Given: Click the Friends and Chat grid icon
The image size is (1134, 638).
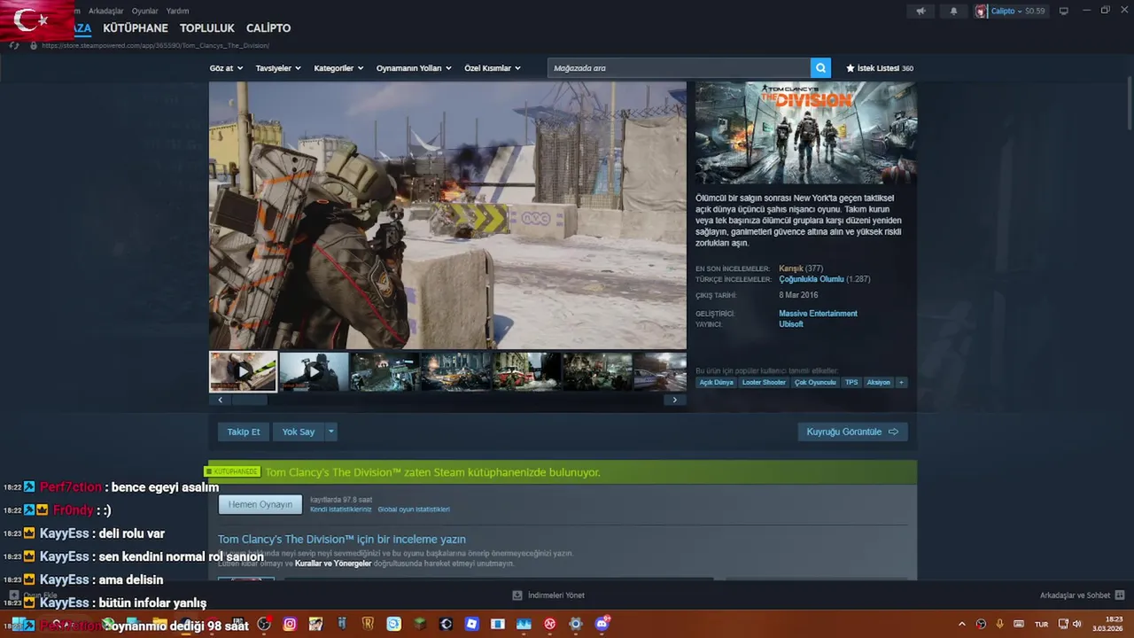Looking at the screenshot, I should click(x=1120, y=595).
